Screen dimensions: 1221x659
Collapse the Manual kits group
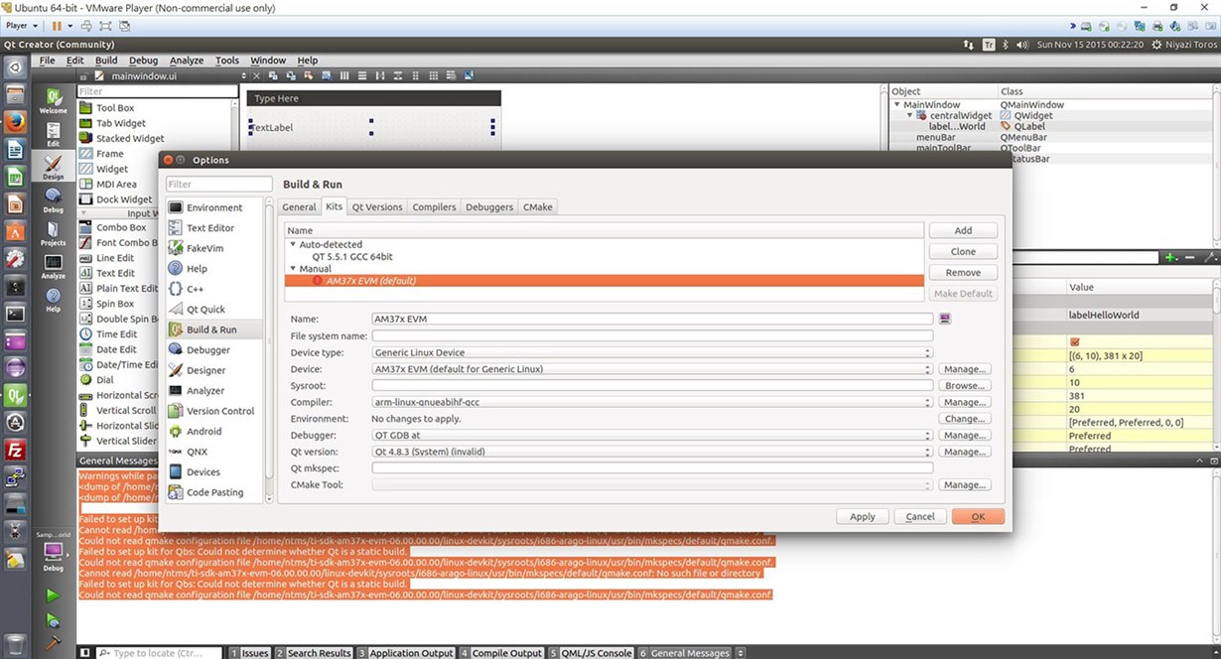(293, 268)
